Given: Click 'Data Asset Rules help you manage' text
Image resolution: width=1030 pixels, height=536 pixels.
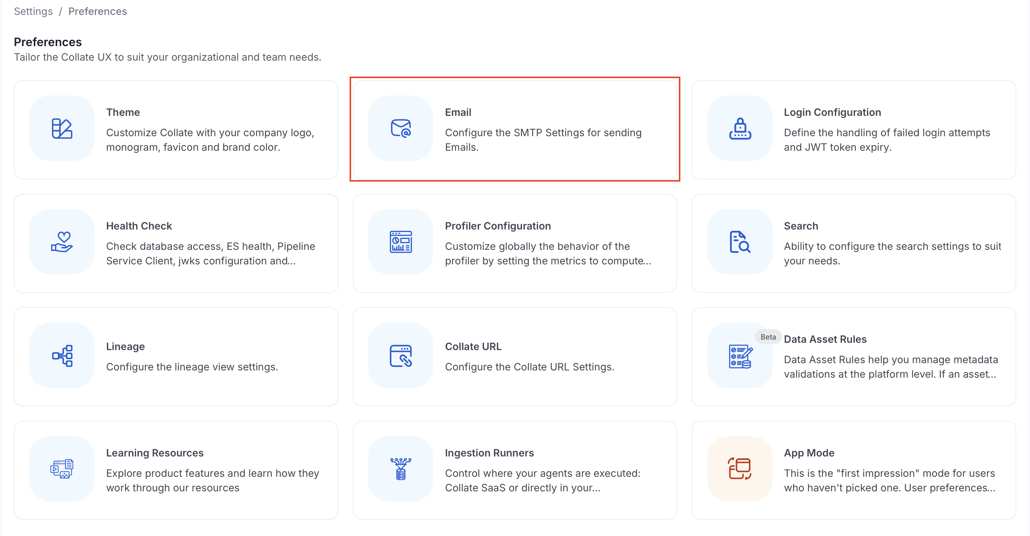Looking at the screenshot, I should [890, 367].
